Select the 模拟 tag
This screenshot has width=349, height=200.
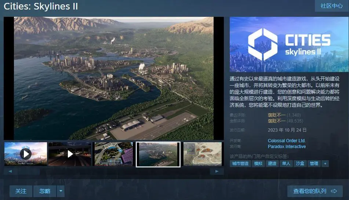(x=258, y=164)
